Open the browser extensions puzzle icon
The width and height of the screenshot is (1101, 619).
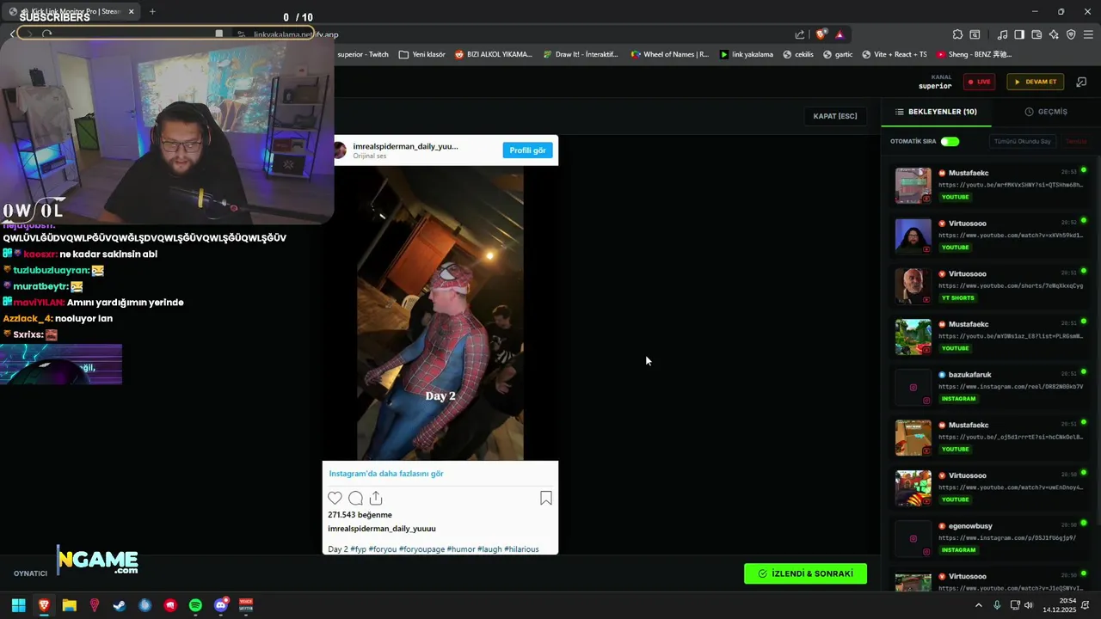pyautogui.click(x=957, y=34)
